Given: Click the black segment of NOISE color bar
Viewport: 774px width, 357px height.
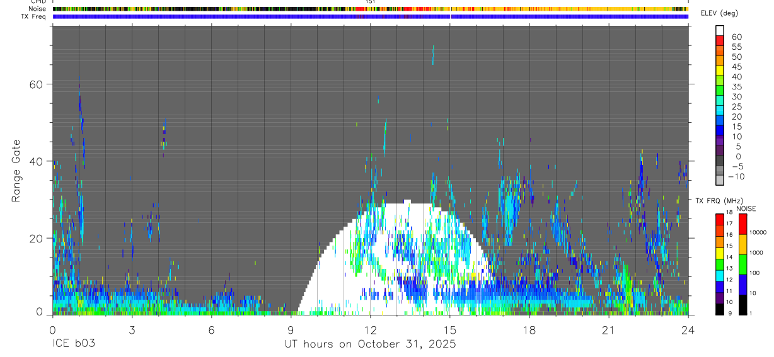Looking at the screenshot, I should (x=742, y=305).
